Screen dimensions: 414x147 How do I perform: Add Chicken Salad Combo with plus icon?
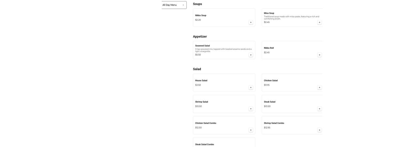251,130
